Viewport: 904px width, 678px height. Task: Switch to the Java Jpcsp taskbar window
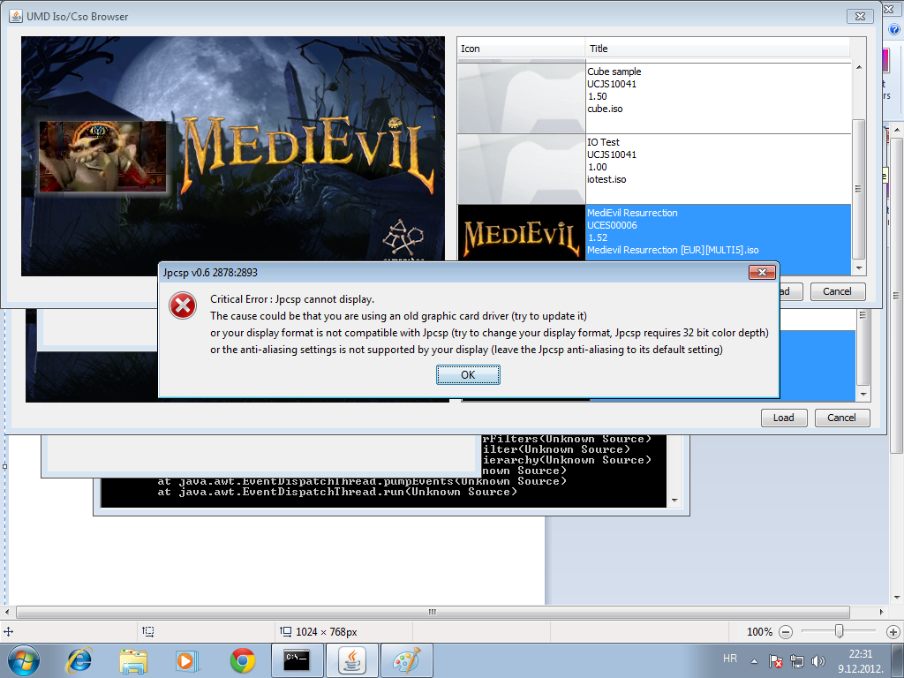click(352, 659)
